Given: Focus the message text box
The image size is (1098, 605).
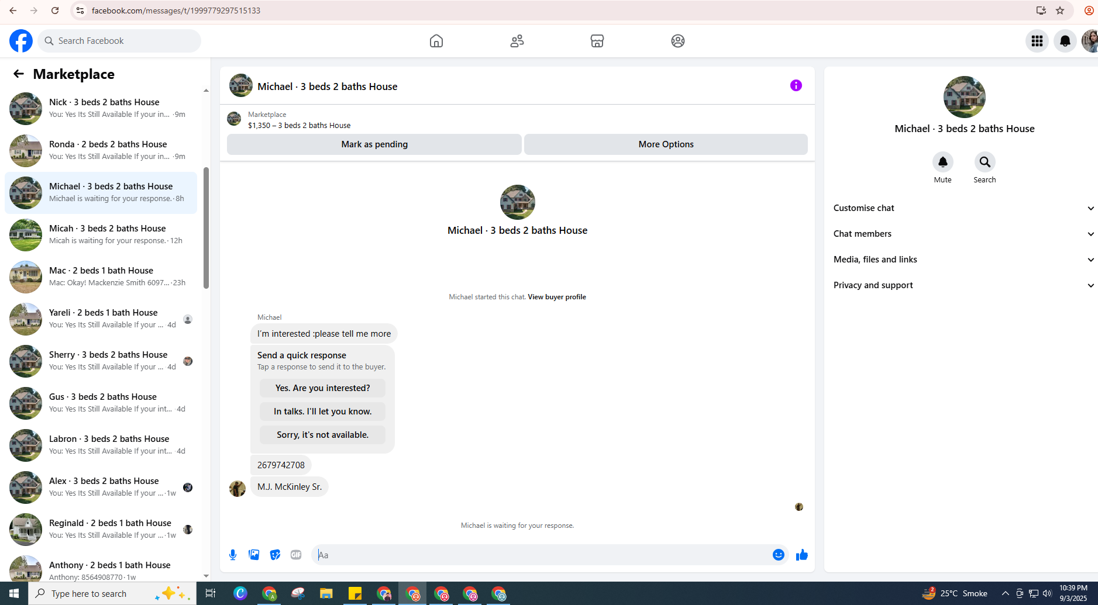Looking at the screenshot, I should [x=541, y=555].
